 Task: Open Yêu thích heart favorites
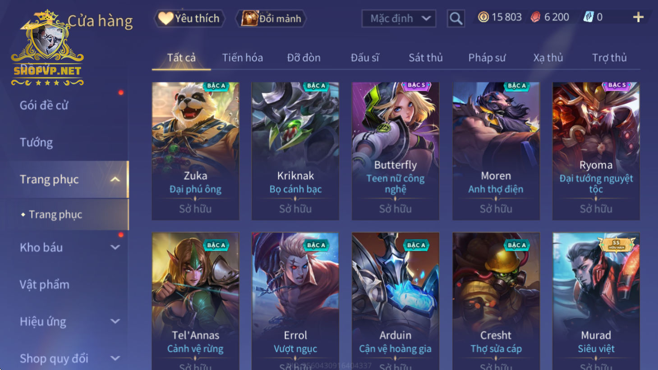(x=189, y=18)
